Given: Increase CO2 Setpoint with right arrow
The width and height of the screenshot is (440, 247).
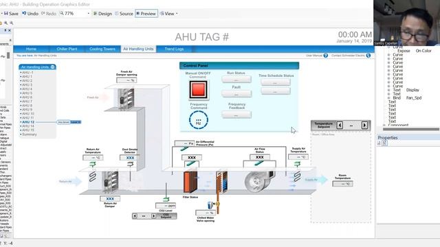Looking at the screenshot, I should coord(153,216).
